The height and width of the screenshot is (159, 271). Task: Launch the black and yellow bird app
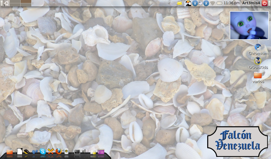[x=26, y=152]
